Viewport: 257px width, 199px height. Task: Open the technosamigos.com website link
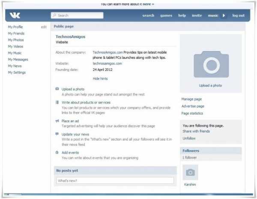[107, 63]
